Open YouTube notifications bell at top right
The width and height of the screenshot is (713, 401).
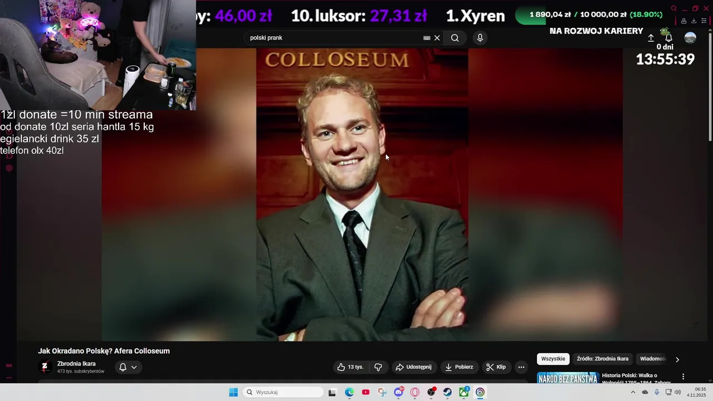tap(669, 38)
